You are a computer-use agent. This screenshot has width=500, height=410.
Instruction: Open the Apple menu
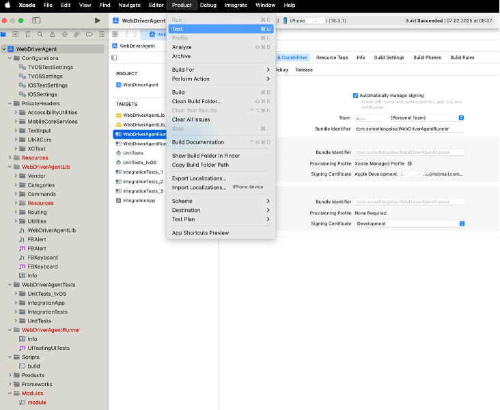8,5
